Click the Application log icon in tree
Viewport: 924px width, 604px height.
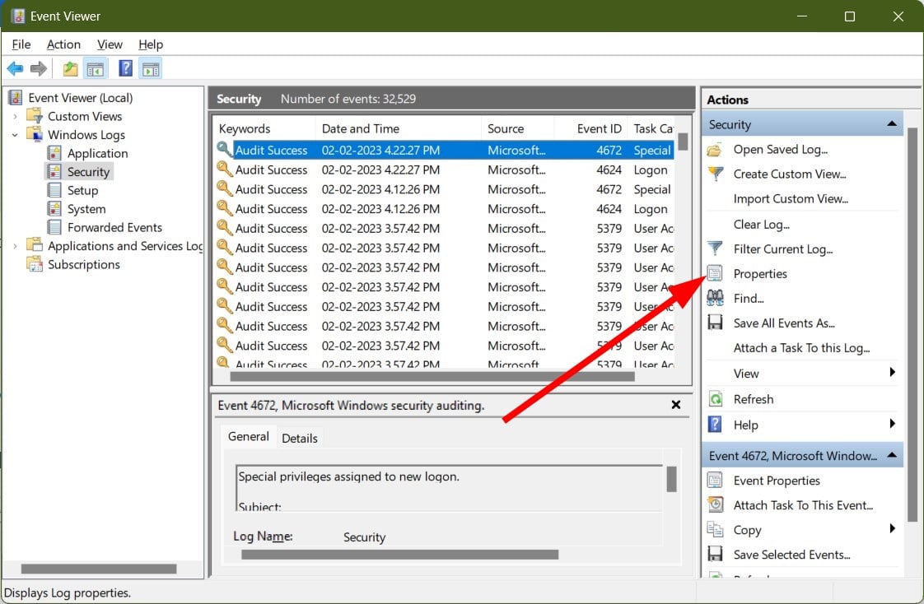[x=54, y=153]
